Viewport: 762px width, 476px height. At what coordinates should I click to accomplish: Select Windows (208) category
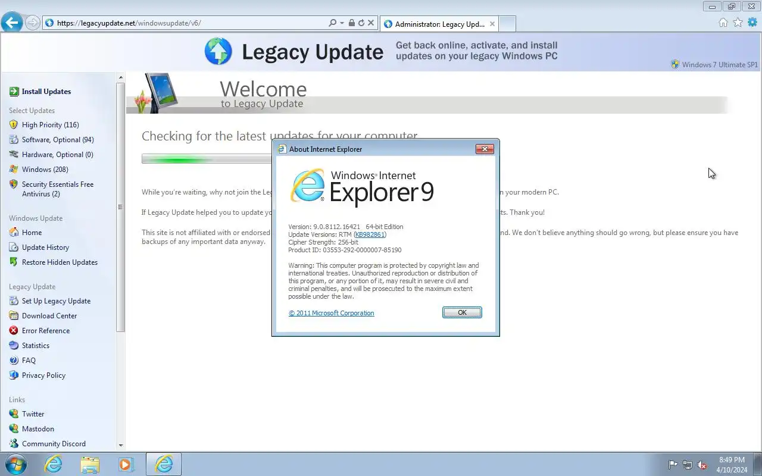pyautogui.click(x=45, y=169)
